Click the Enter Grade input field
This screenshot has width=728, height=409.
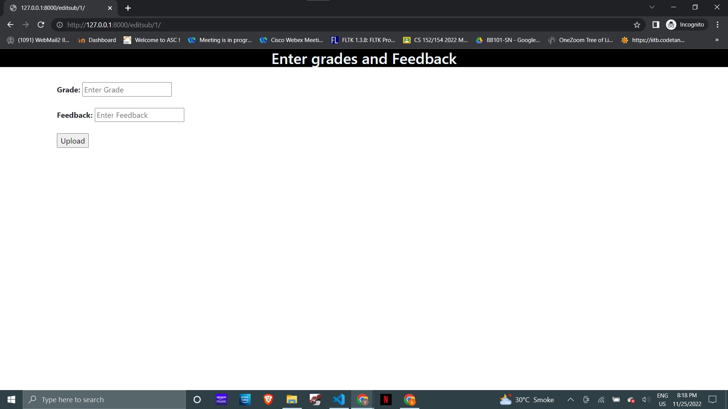pos(127,89)
